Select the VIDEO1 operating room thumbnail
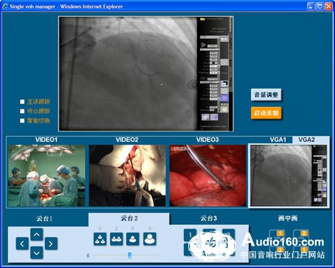 tap(47, 175)
